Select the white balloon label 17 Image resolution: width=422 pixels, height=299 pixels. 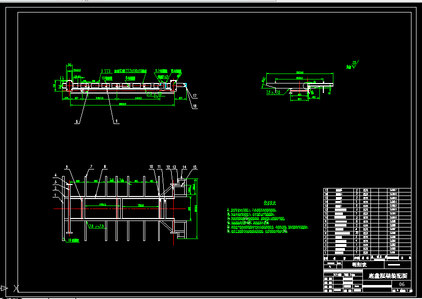coord(195,95)
